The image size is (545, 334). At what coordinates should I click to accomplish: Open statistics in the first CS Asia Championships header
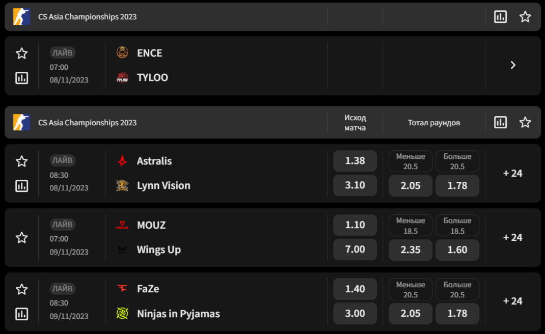pyautogui.click(x=500, y=17)
